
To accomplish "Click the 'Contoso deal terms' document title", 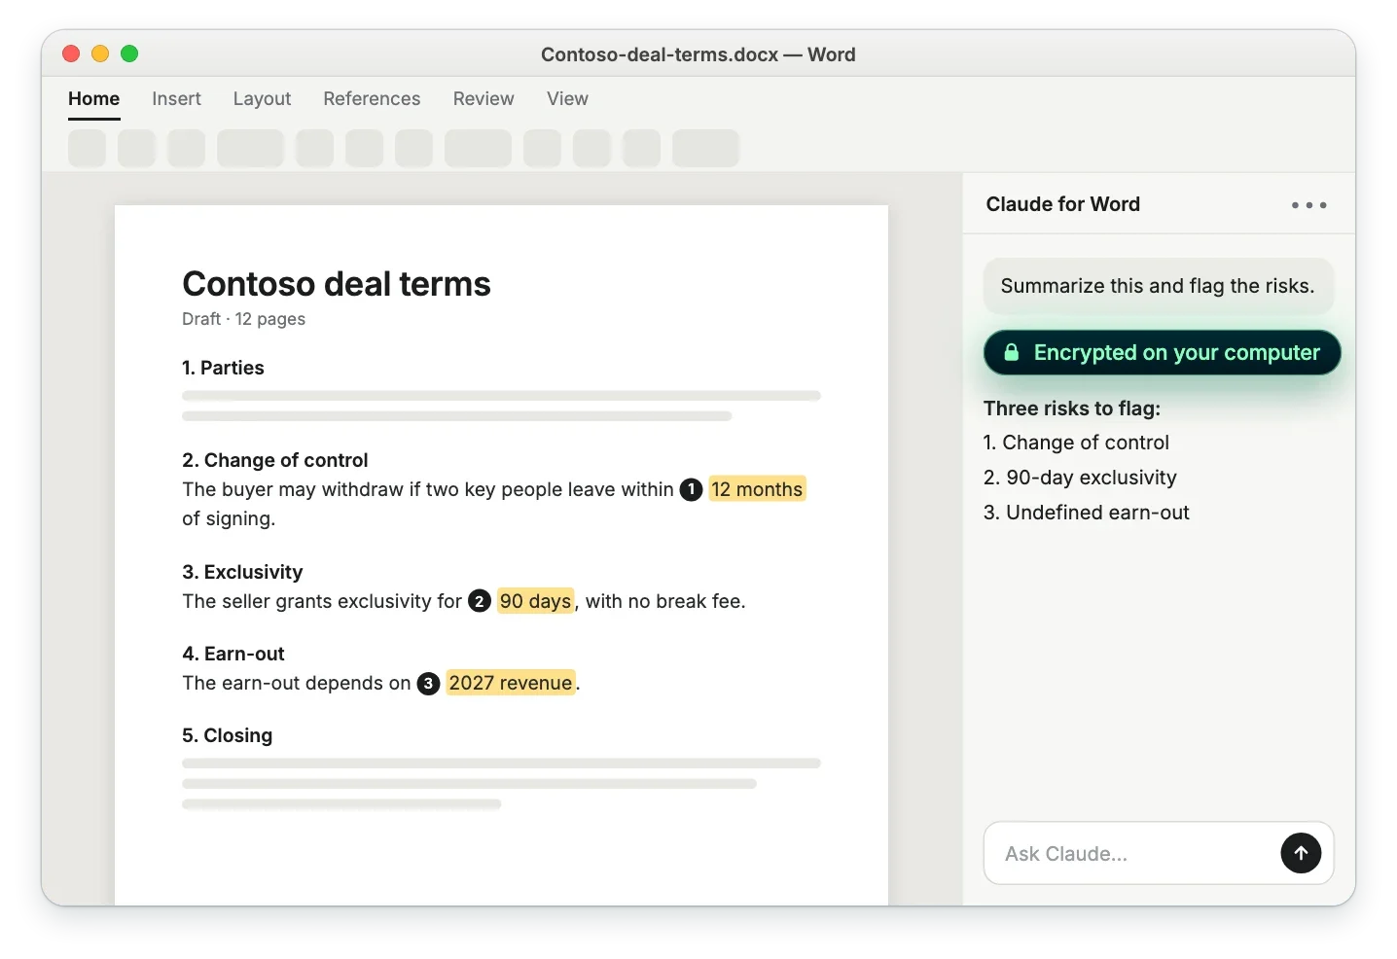I will click(x=337, y=284).
